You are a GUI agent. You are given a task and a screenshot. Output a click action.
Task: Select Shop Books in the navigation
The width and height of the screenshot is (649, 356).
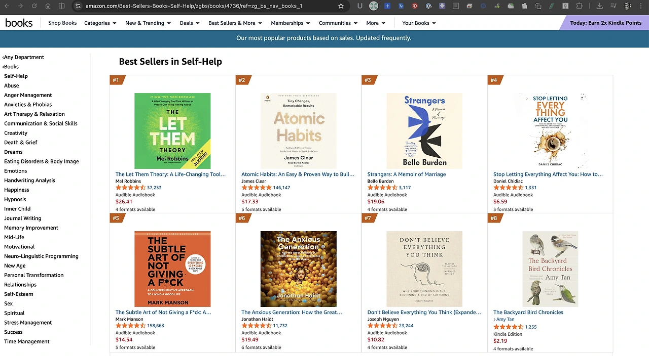click(62, 23)
